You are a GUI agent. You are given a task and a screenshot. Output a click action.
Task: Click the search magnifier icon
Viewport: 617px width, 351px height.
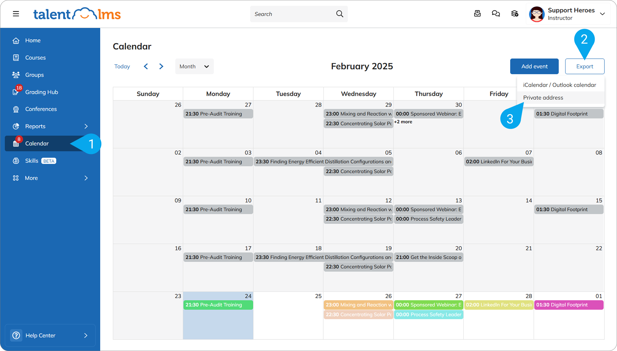(340, 14)
